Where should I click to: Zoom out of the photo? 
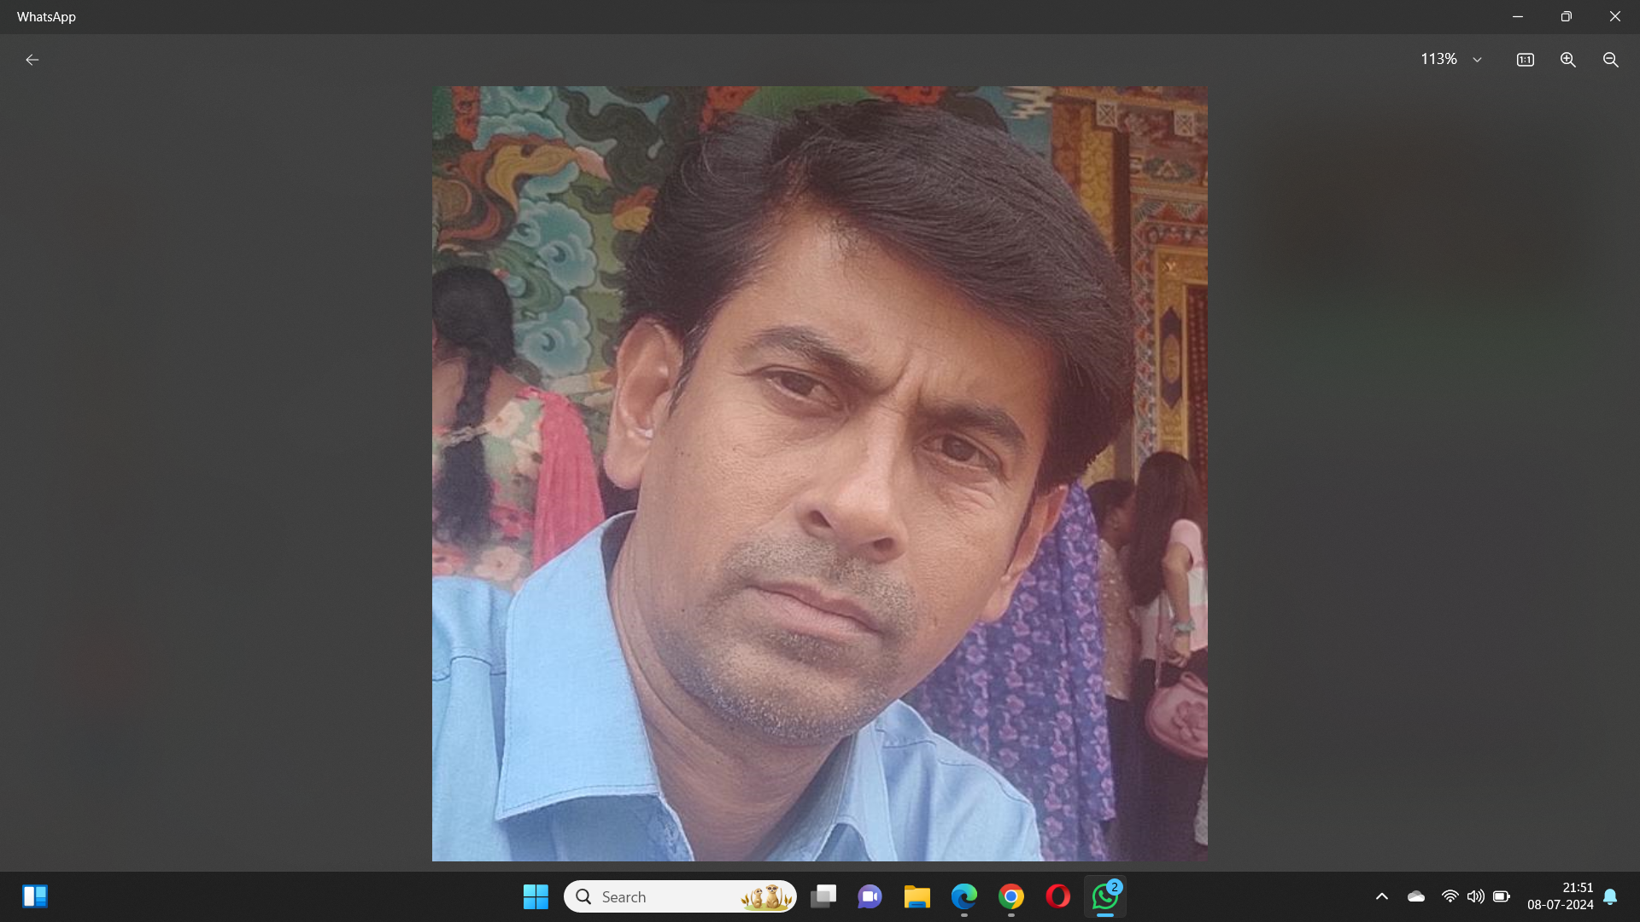1611,60
